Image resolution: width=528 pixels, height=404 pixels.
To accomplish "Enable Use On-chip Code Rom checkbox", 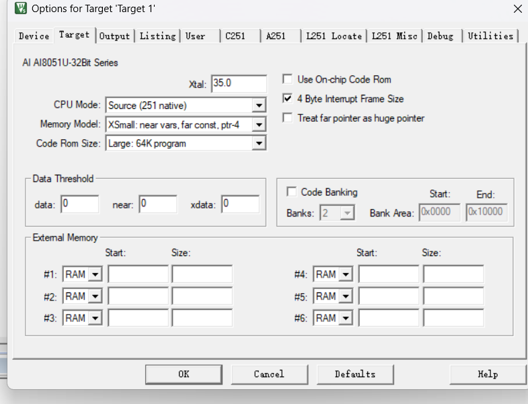I will pos(288,79).
